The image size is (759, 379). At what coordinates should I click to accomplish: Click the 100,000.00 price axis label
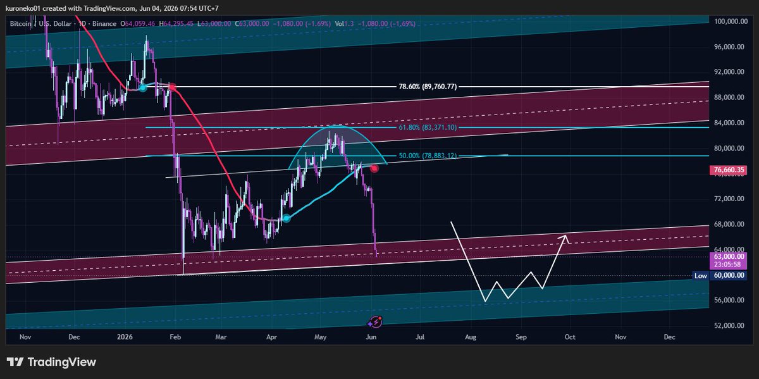(x=729, y=21)
